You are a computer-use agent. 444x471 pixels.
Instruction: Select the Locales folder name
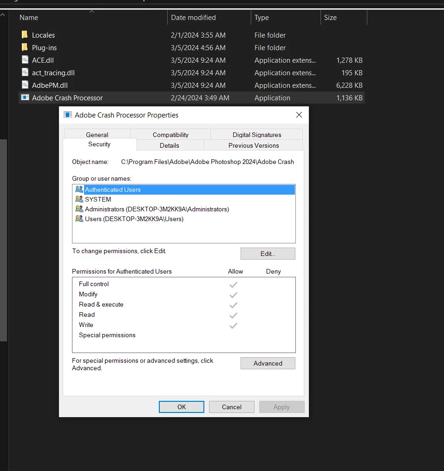pos(43,35)
